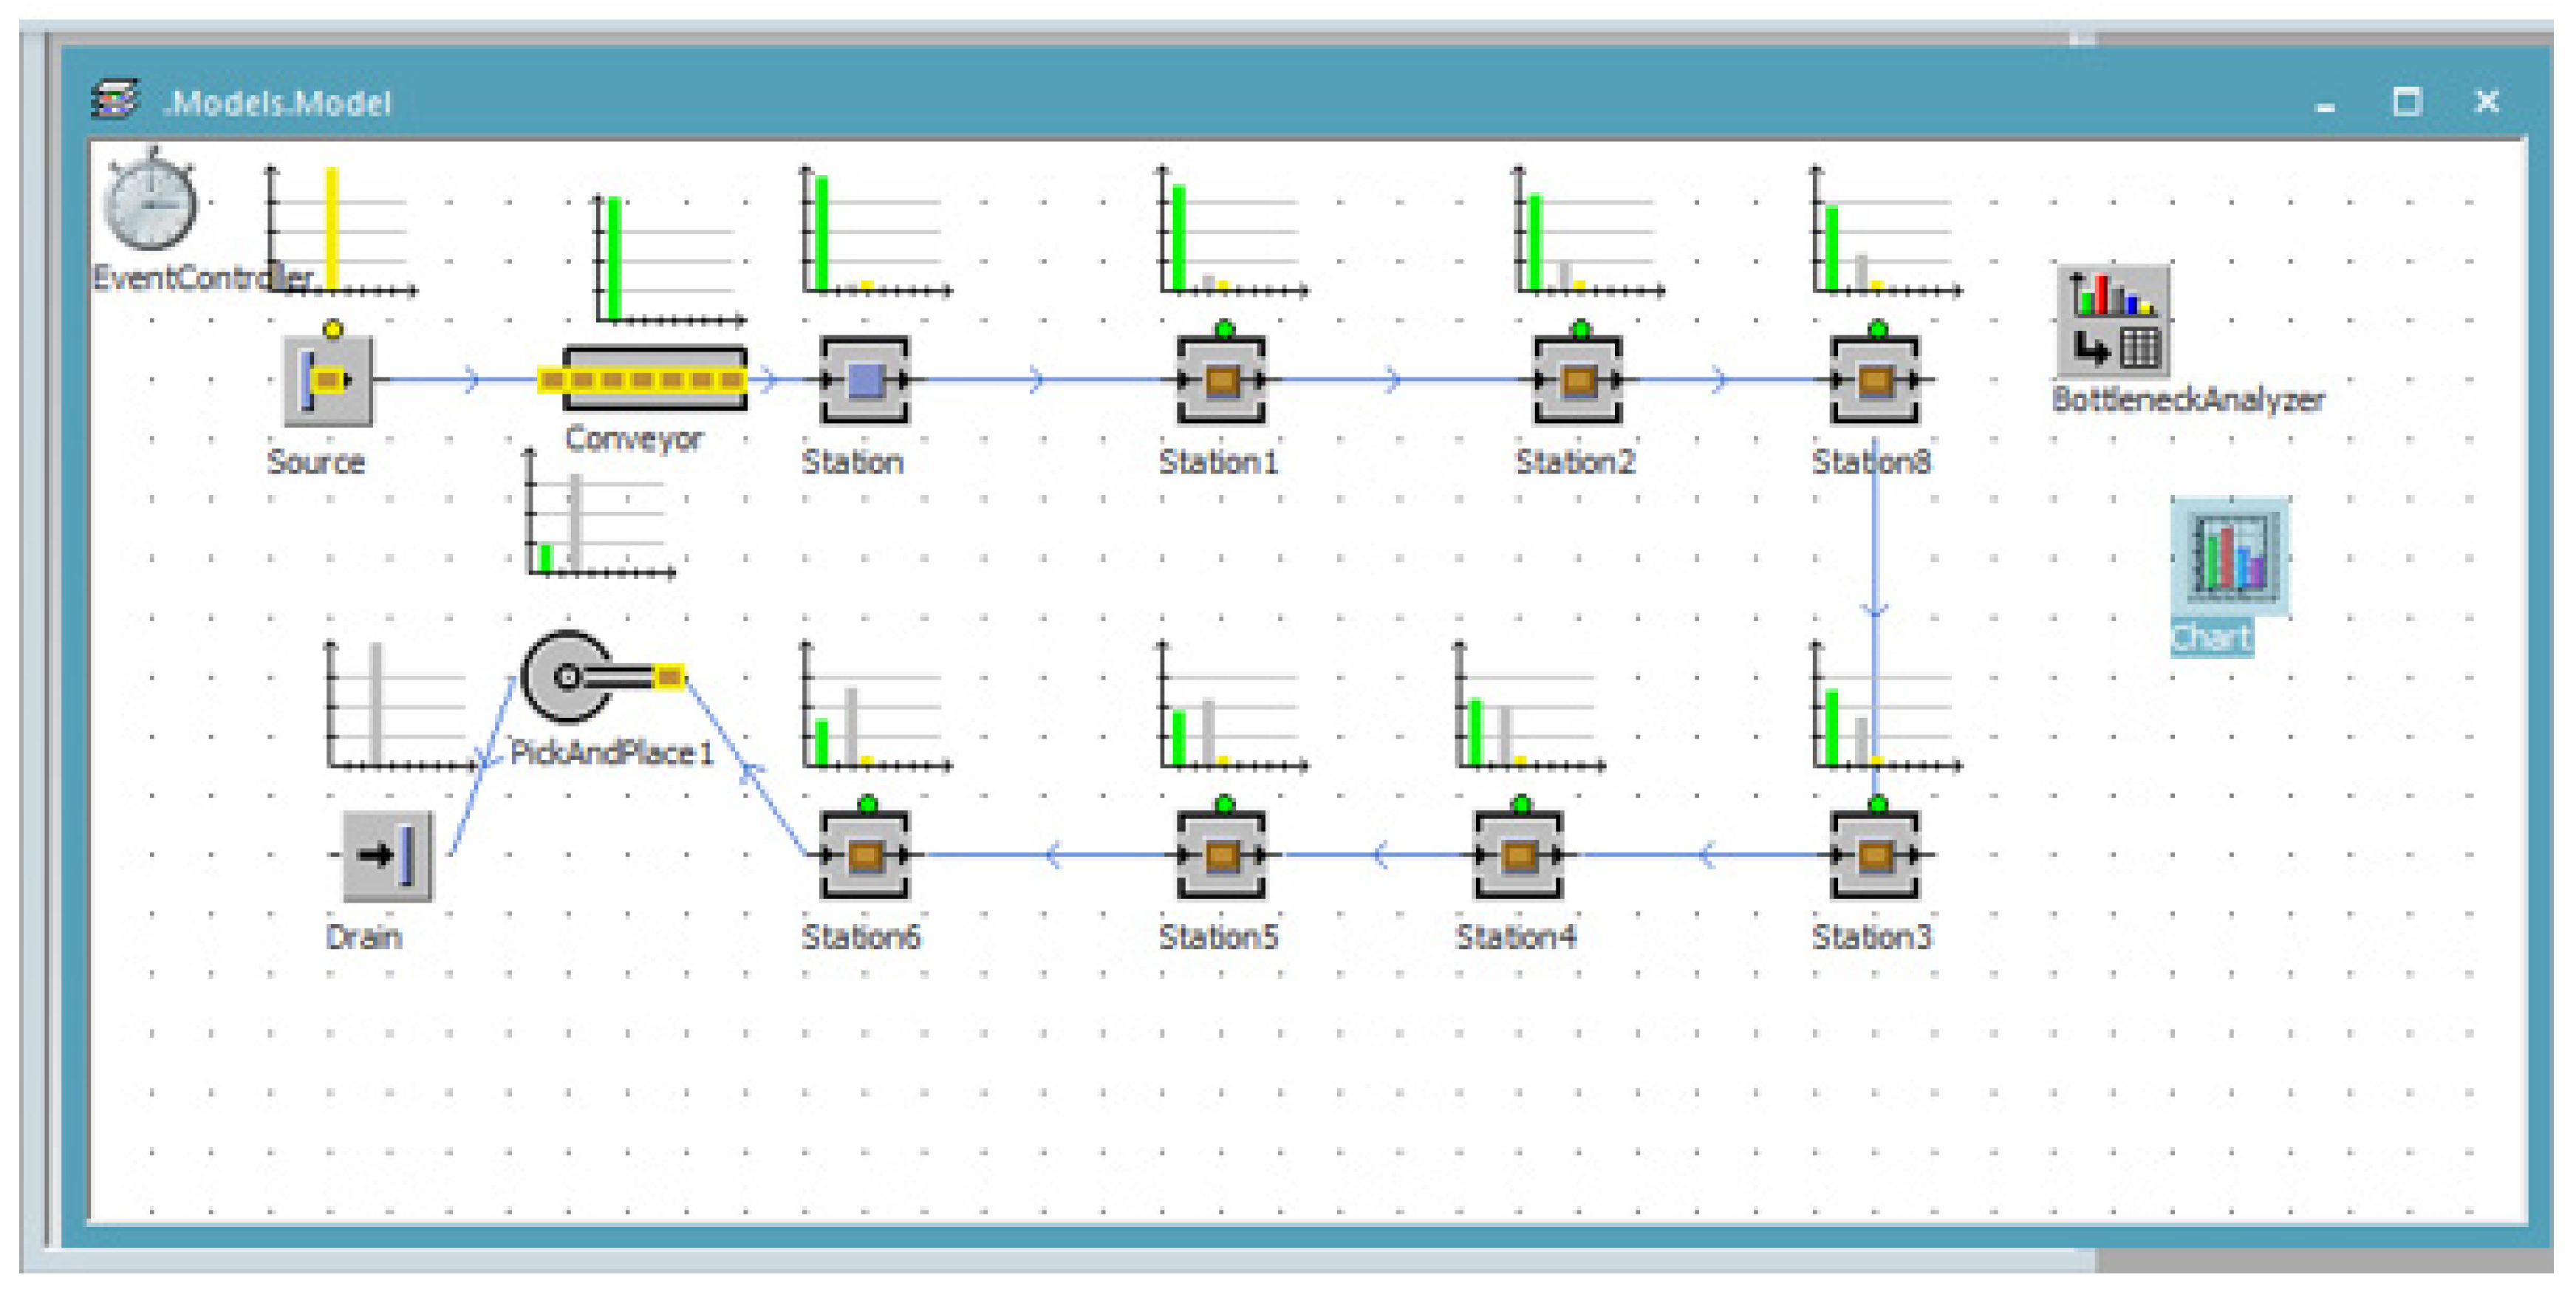The image size is (2576, 1300).
Task: Select the Station5 icon
Action: 1221,855
